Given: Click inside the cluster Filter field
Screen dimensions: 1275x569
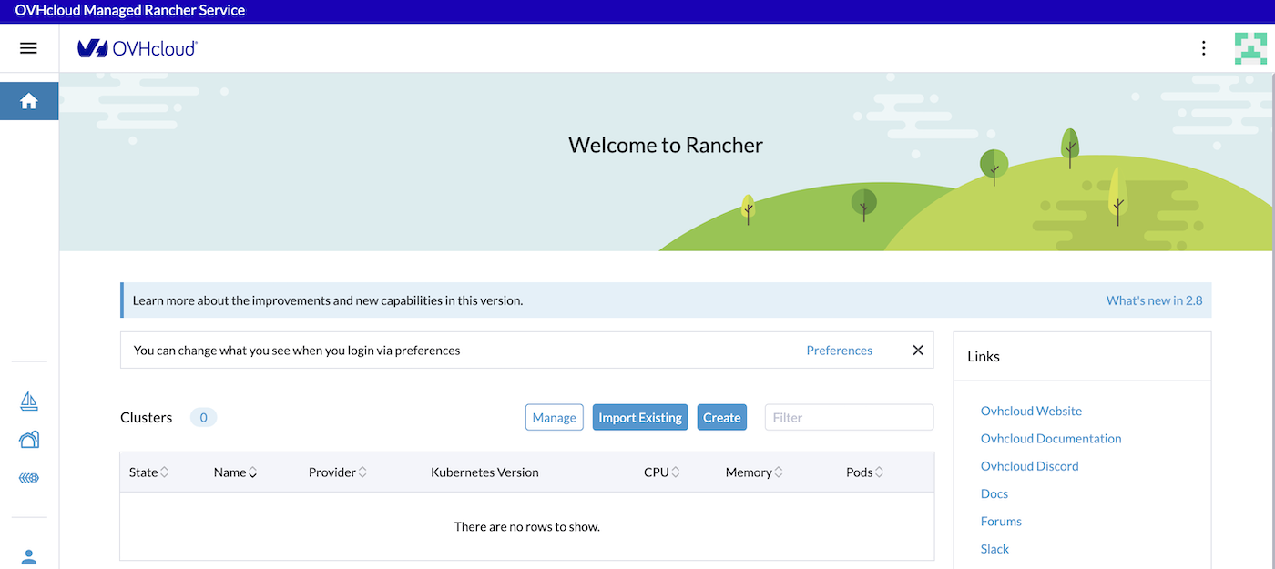Looking at the screenshot, I should (848, 417).
